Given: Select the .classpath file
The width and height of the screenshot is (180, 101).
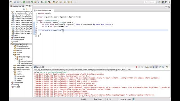Looking at the screenshot, I should [19, 78].
